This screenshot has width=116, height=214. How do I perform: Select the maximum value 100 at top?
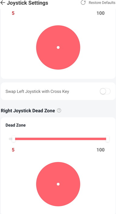tap(100, 13)
